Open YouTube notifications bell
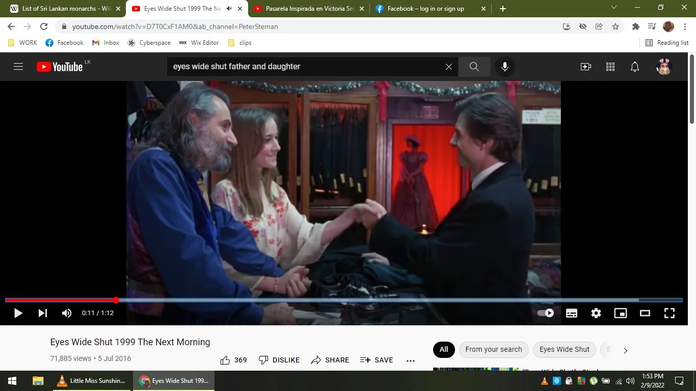 (x=635, y=67)
